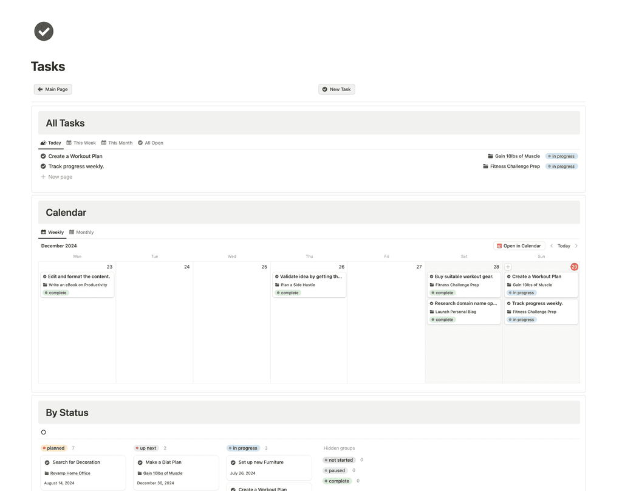
Task: Open Make a Diat Plan board card
Action: click(176, 473)
